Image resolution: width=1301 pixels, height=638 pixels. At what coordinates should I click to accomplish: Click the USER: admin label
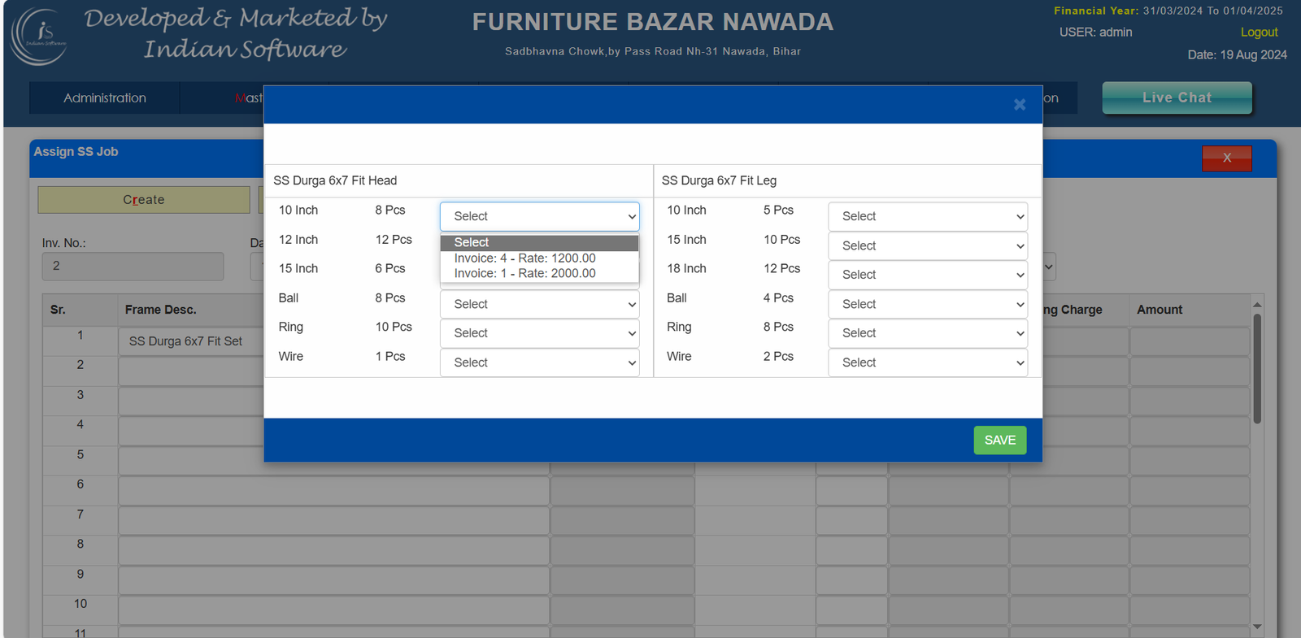point(1095,32)
